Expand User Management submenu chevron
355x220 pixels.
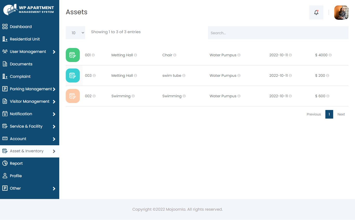pyautogui.click(x=54, y=52)
